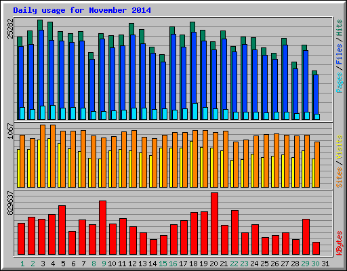Screen dimensions: 347x271
Task: Click the blue Files bar for day 30
Action: [316, 94]
